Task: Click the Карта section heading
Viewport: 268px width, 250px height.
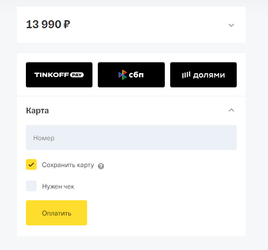Action: [x=38, y=111]
